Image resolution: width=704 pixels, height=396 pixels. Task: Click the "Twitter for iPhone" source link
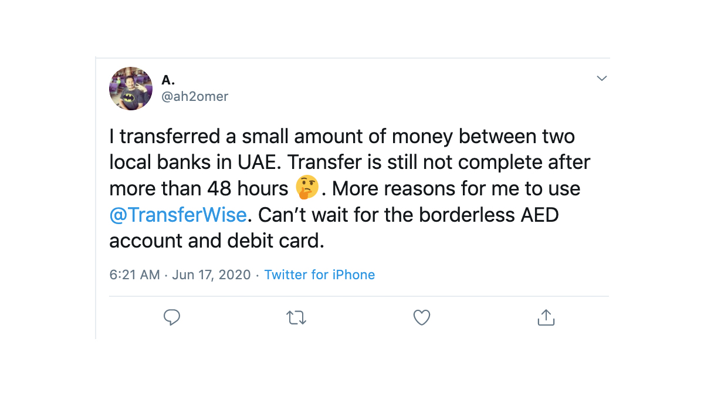[x=320, y=275]
